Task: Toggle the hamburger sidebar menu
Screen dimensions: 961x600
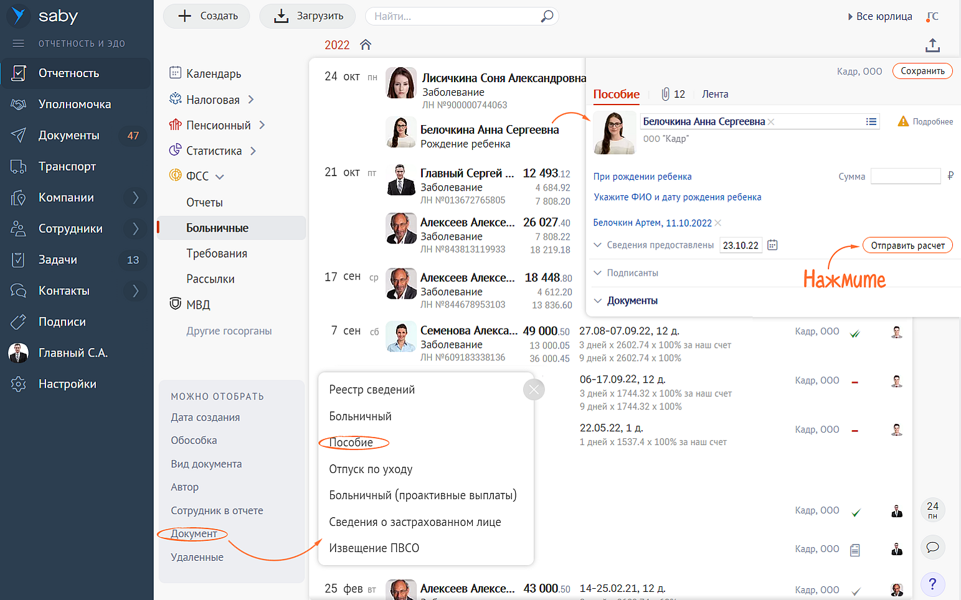Action: click(x=18, y=44)
